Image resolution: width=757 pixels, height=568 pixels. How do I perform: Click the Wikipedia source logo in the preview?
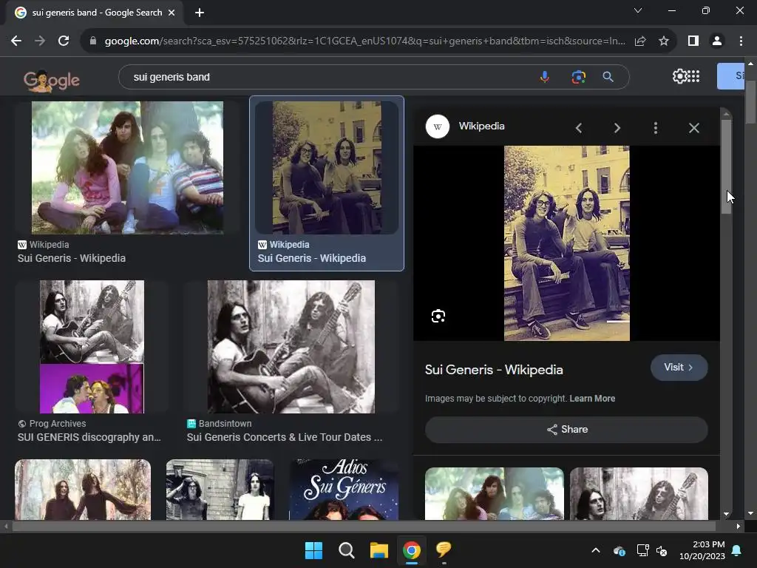pos(438,126)
